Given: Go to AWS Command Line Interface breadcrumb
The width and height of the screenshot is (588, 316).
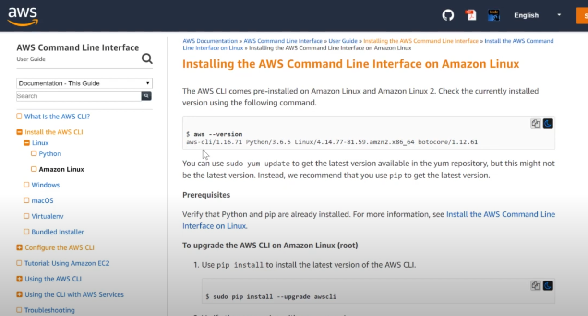Looking at the screenshot, I should 283,41.
